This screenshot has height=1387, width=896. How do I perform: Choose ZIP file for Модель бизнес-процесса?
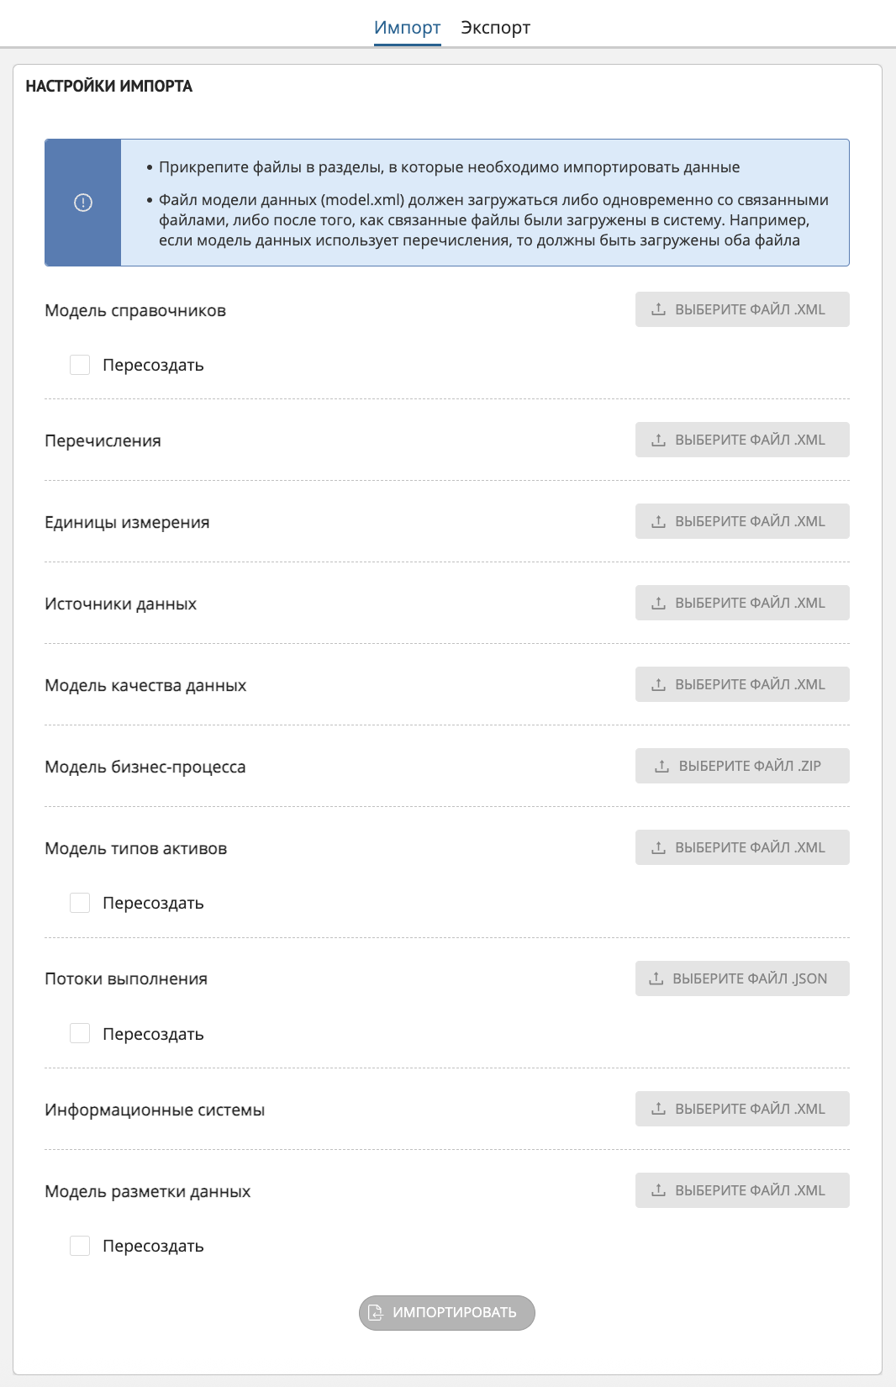coord(742,765)
